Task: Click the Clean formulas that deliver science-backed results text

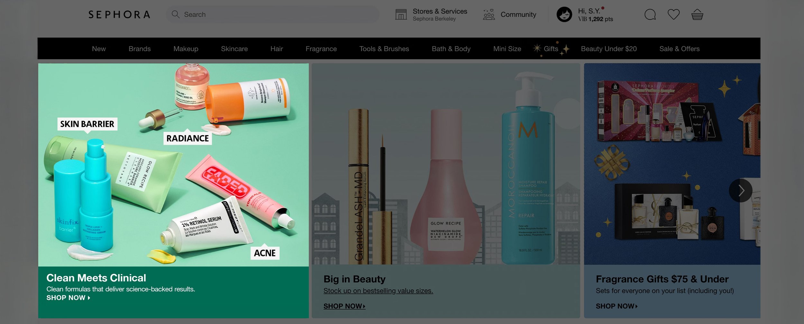Action: pos(121,289)
